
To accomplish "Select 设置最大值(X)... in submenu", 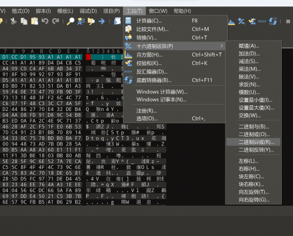I will (253, 107).
